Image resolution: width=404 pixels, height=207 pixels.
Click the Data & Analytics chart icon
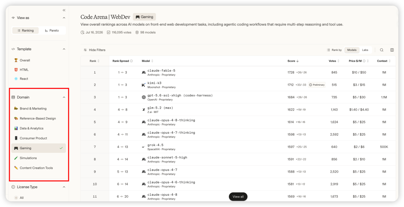tap(16, 128)
